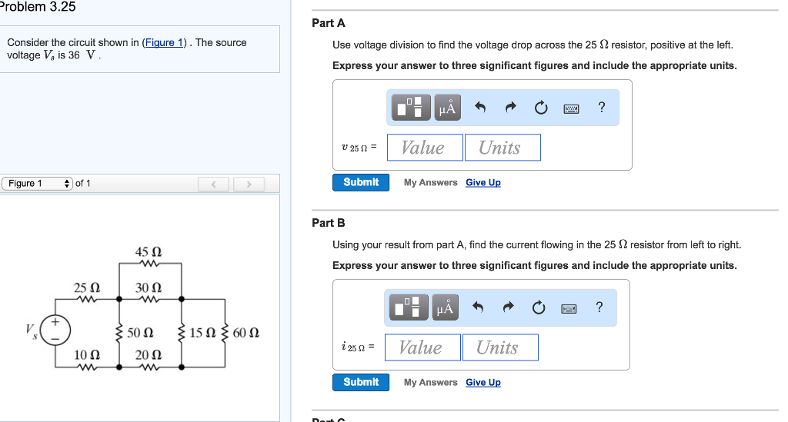Click Give Up link in Part B
The image size is (788, 422).
pyautogui.click(x=483, y=382)
